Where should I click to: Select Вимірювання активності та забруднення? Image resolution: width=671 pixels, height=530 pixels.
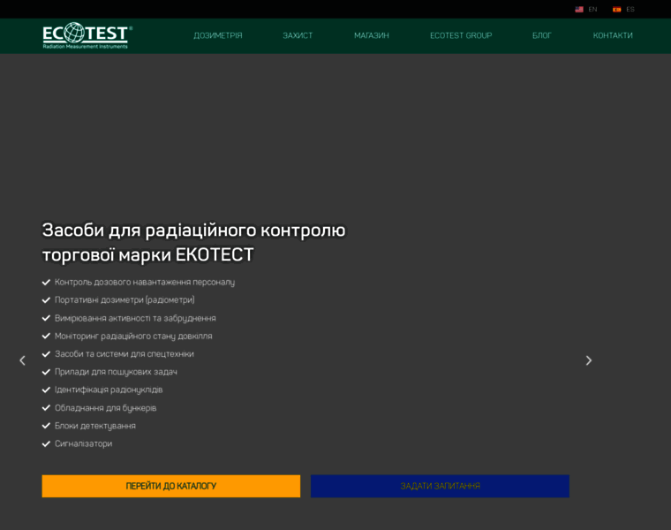[135, 318]
